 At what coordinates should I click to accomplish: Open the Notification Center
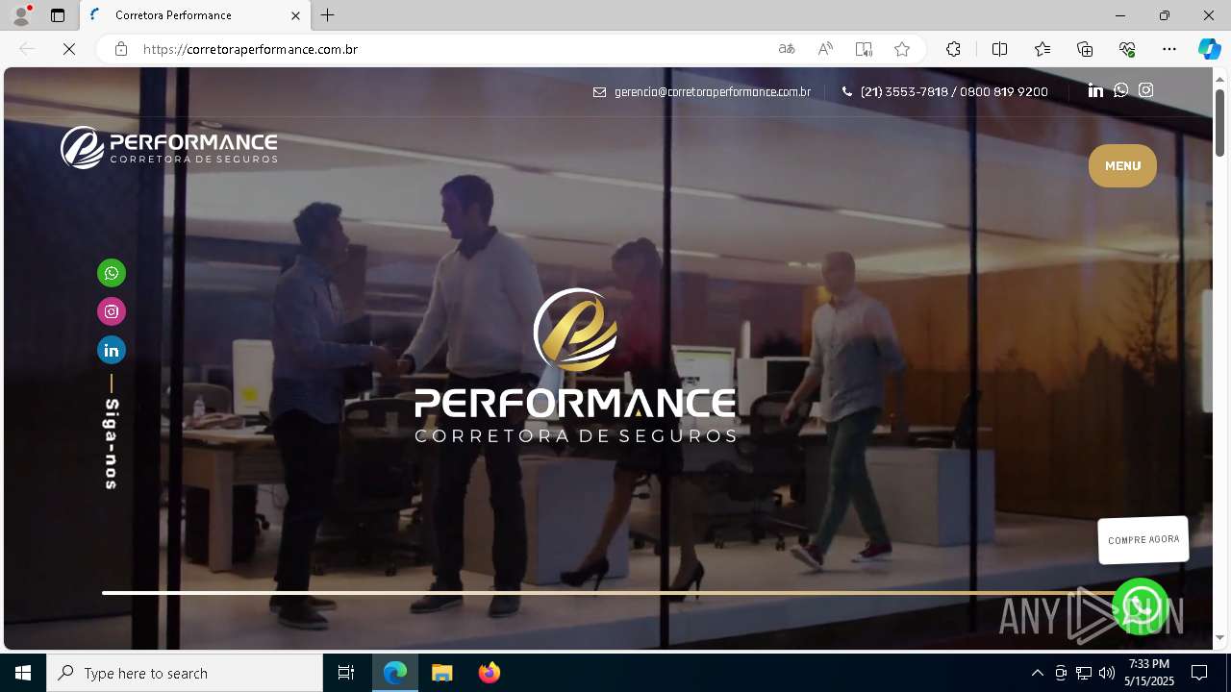point(1199,673)
